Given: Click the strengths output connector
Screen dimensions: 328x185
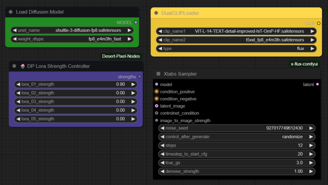Looking at the screenshot, I should (x=139, y=77).
